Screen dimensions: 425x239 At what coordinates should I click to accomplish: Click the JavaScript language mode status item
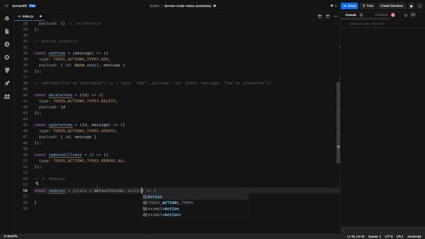[414, 236]
